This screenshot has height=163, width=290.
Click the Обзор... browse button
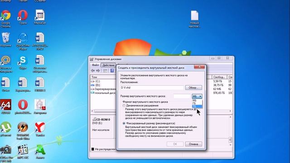click(x=193, y=87)
